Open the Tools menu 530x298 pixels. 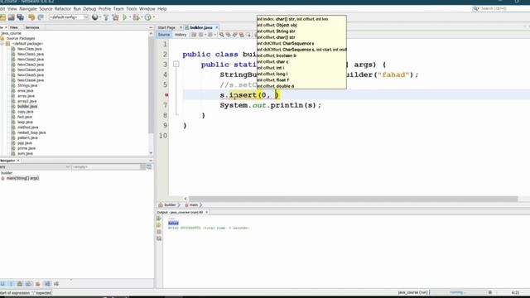tap(132, 9)
